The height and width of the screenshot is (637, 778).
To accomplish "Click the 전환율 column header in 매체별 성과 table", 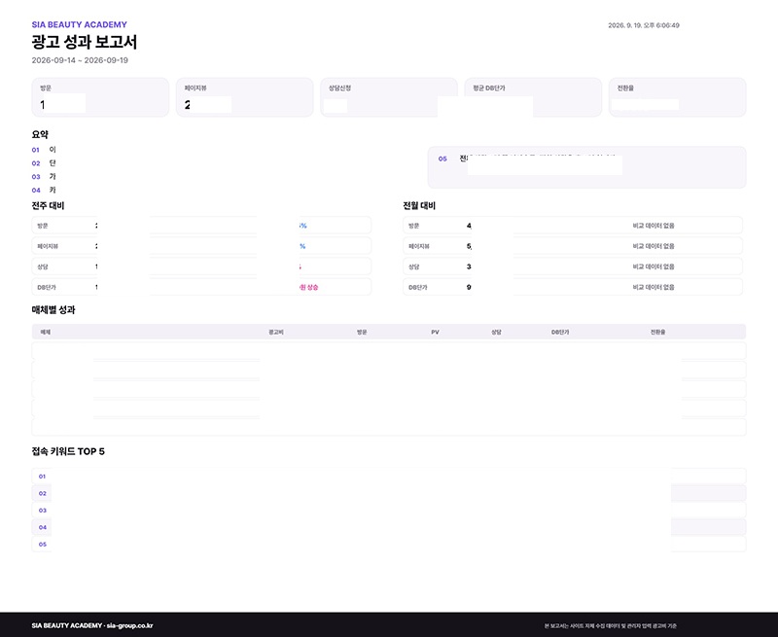I will [658, 332].
